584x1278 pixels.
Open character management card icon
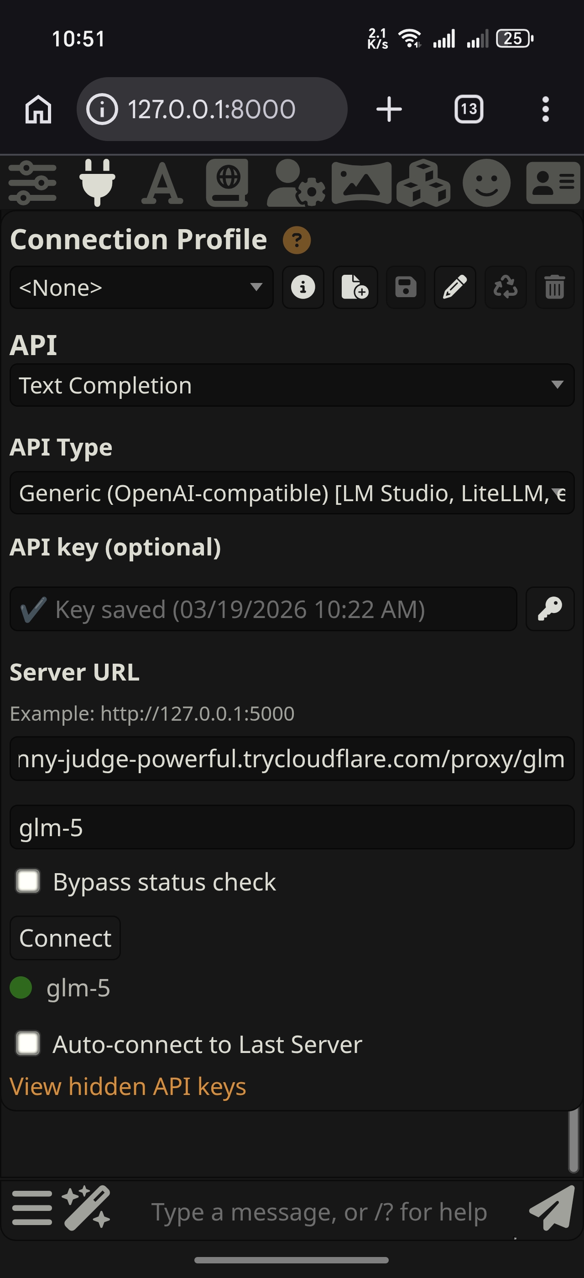[553, 183]
